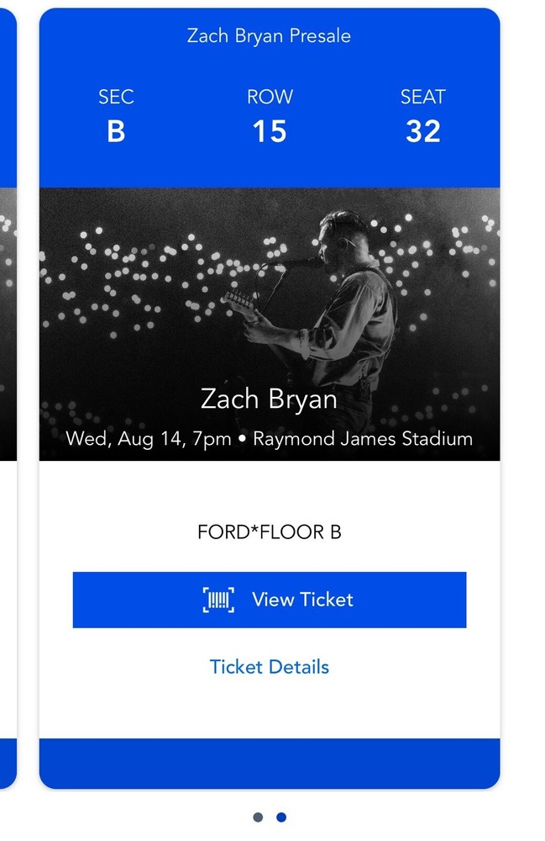Click the SEAT 32 label
Viewport: 545px width, 841px height.
[424, 114]
